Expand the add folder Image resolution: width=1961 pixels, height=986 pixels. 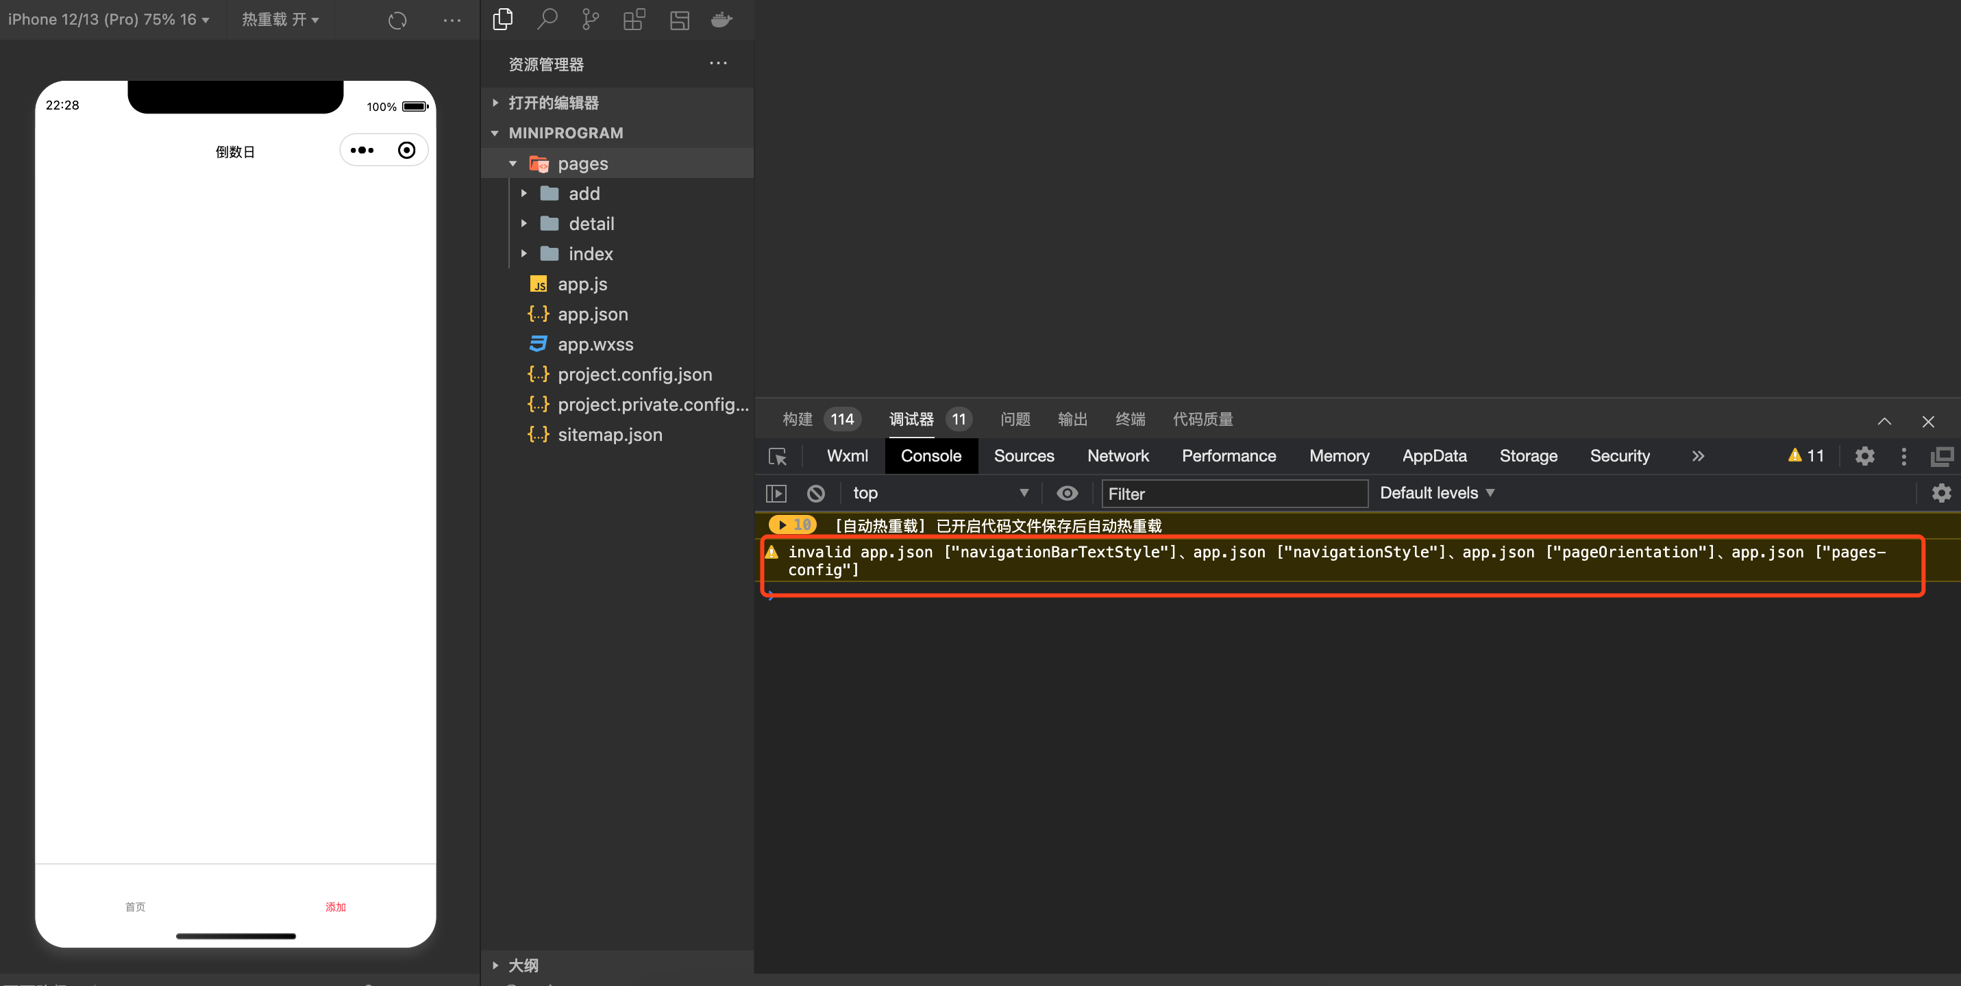point(583,193)
